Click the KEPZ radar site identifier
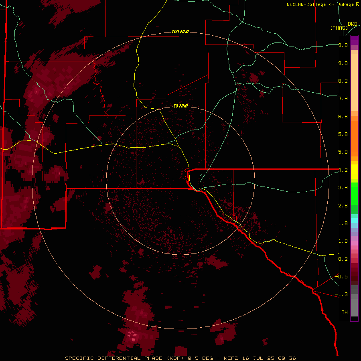 click(x=232, y=358)
